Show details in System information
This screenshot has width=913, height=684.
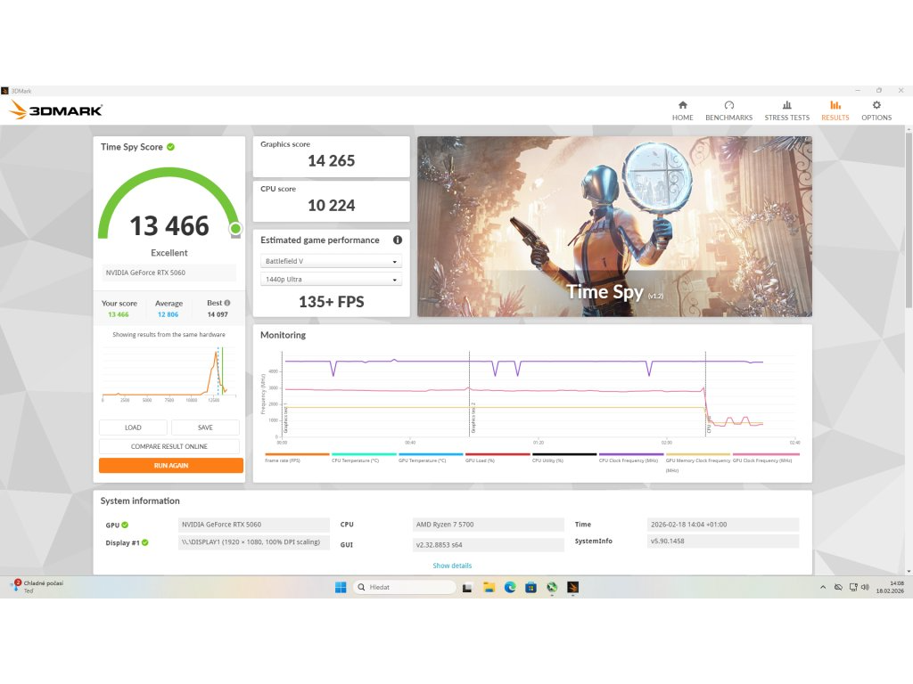click(451, 566)
